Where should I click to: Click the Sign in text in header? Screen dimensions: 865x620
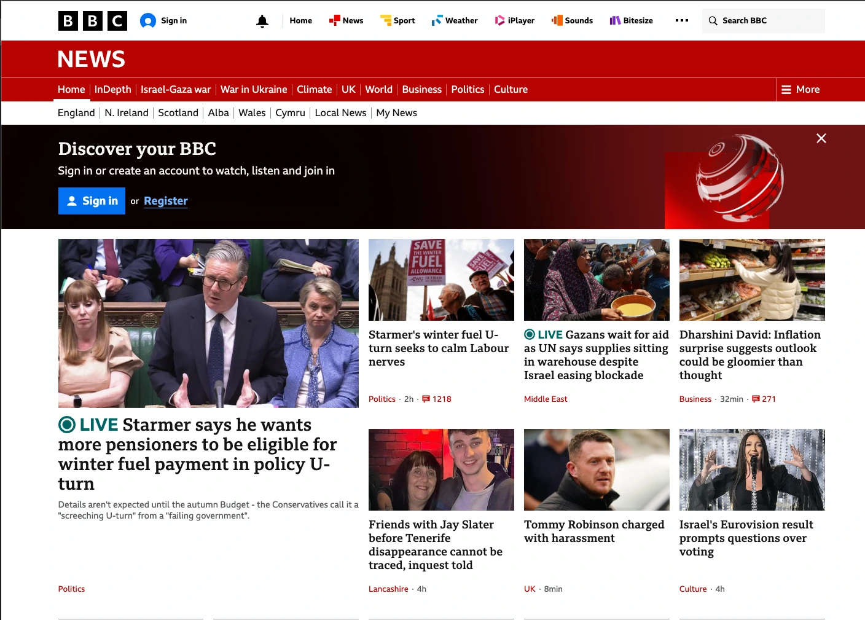coord(174,21)
